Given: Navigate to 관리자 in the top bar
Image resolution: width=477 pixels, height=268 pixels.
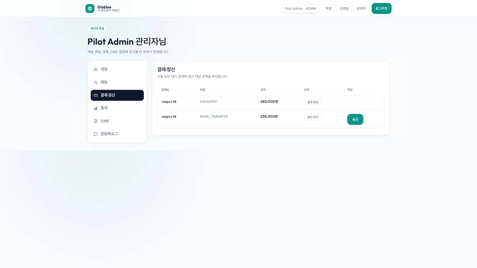Looking at the screenshot, I should pos(361,9).
